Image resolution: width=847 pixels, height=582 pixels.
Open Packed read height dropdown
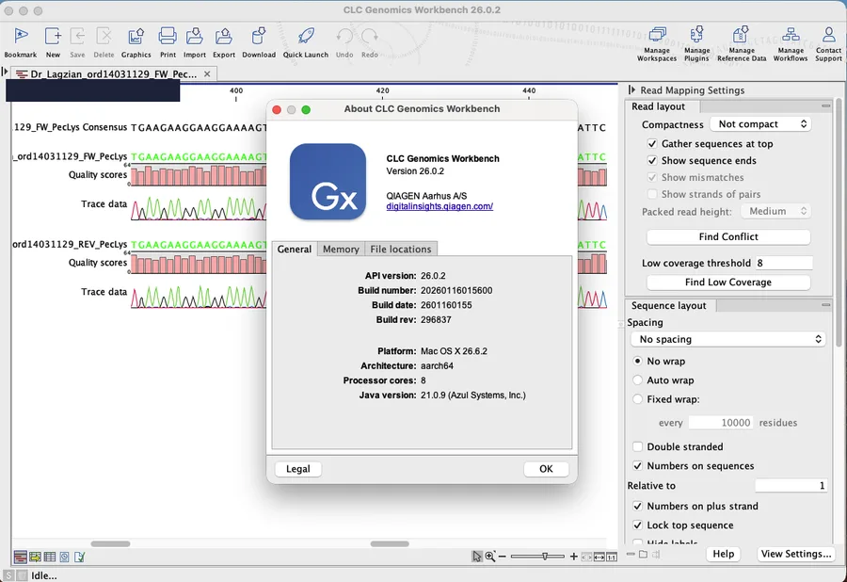[x=776, y=211]
